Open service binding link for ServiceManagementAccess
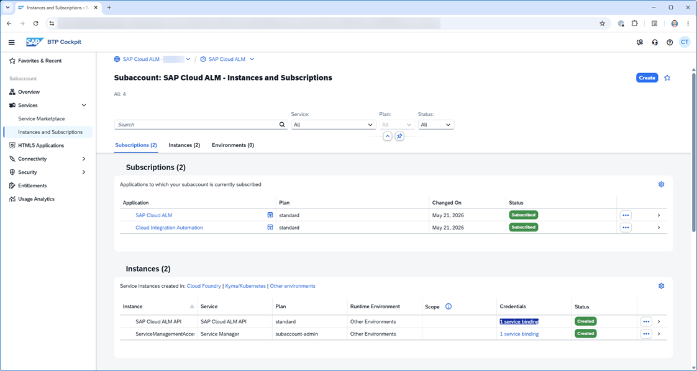This screenshot has height=371, width=697. pyautogui.click(x=519, y=334)
